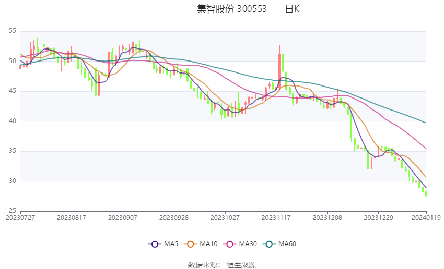Click the 20230928 date axis label
The width and height of the screenshot is (444, 269).
174,218
